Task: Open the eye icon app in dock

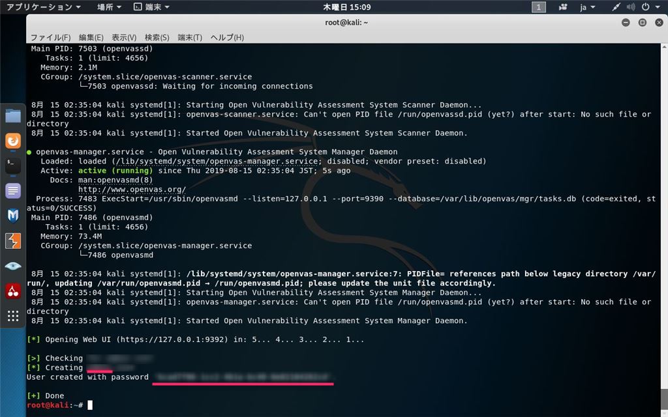Action: point(13,266)
